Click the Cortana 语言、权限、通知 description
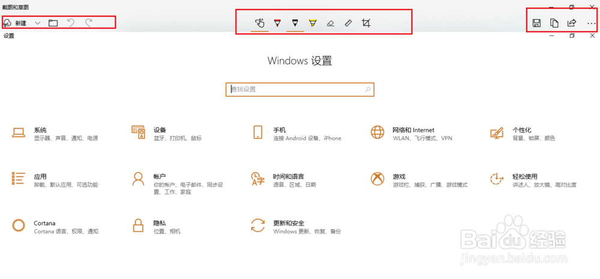The height and width of the screenshot is (279, 600). [x=66, y=232]
